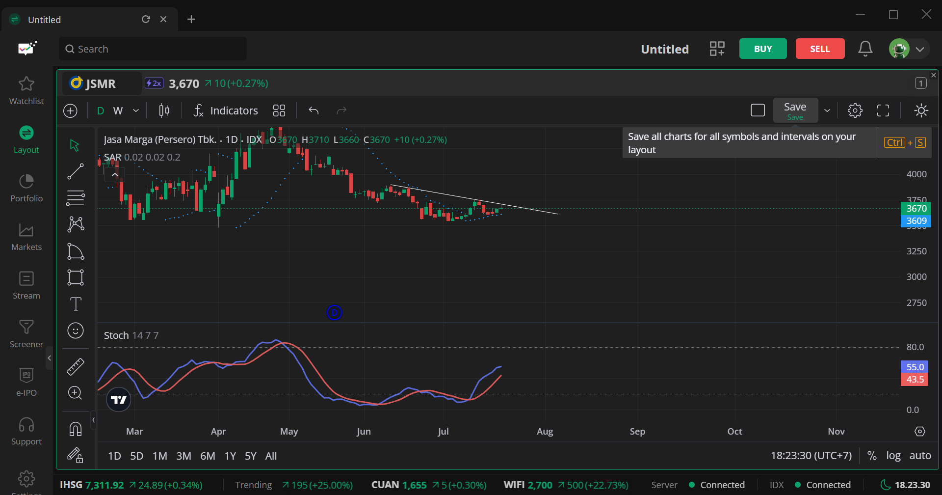
Task: Open the Watchlist sidebar section
Action: (26, 91)
